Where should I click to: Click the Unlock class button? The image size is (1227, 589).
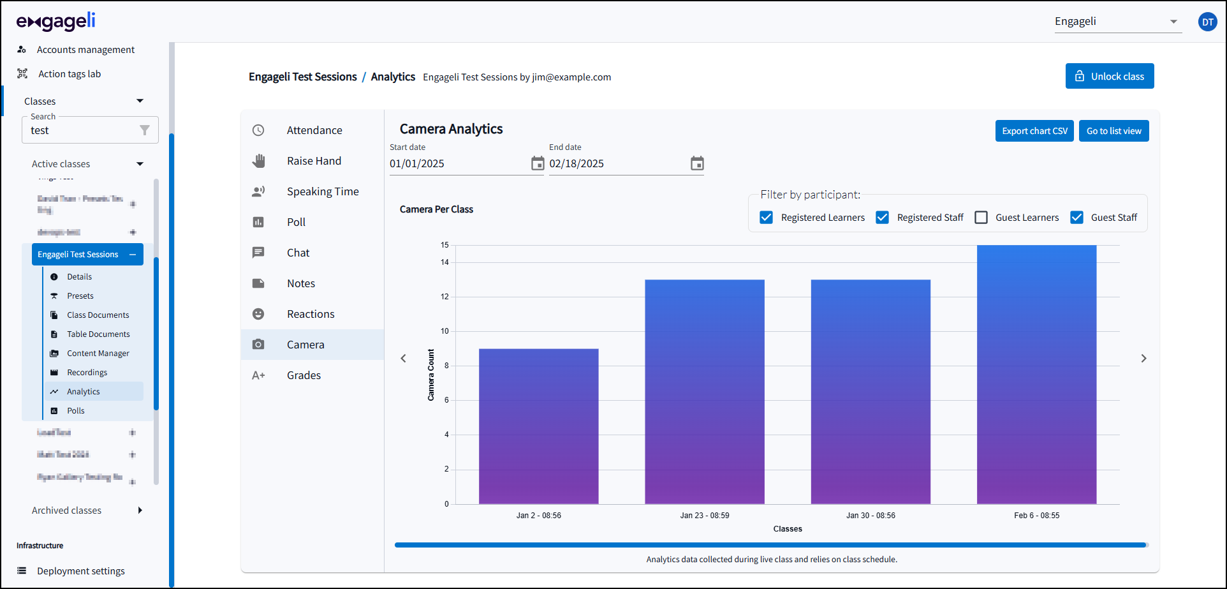(1110, 76)
